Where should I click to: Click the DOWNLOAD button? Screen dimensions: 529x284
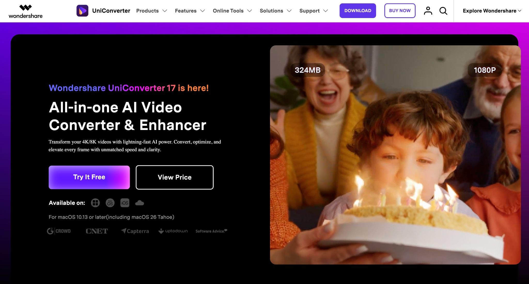pyautogui.click(x=358, y=11)
